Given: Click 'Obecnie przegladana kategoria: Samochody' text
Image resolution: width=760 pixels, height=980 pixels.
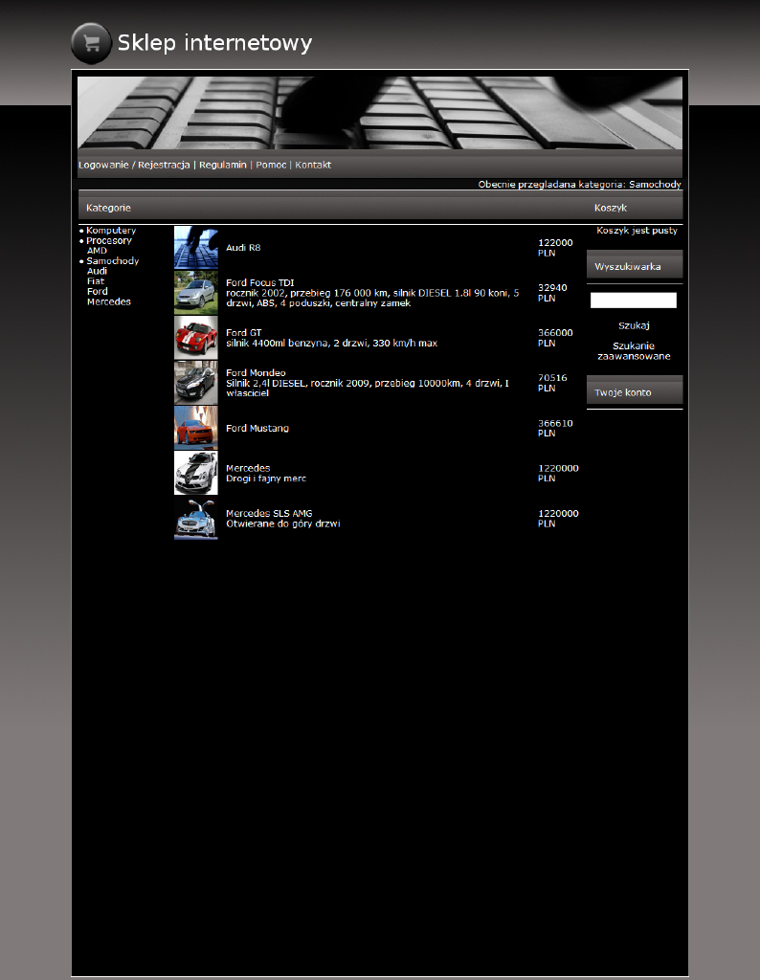Looking at the screenshot, I should tap(579, 185).
